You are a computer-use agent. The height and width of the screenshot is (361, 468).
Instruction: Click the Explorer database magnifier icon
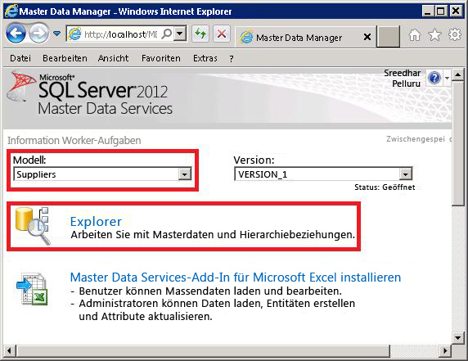[x=33, y=226]
